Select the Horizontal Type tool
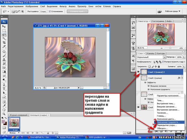187x140 pixels. click(x=4, y=89)
